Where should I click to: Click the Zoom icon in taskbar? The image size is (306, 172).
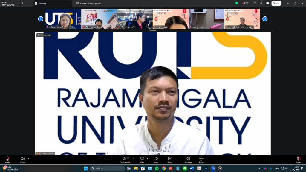(213, 168)
